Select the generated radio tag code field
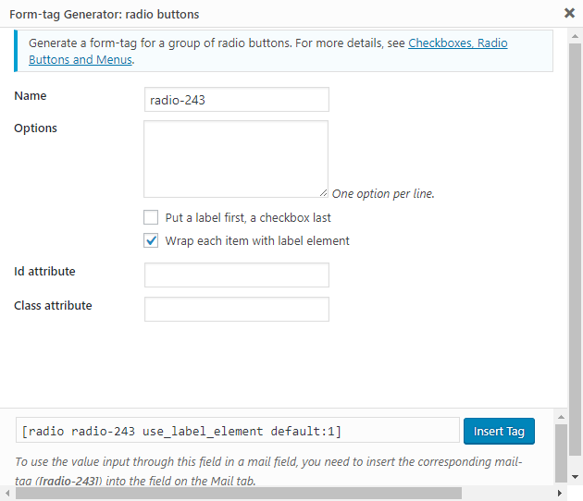Viewport: 583px width, 501px height. click(237, 431)
